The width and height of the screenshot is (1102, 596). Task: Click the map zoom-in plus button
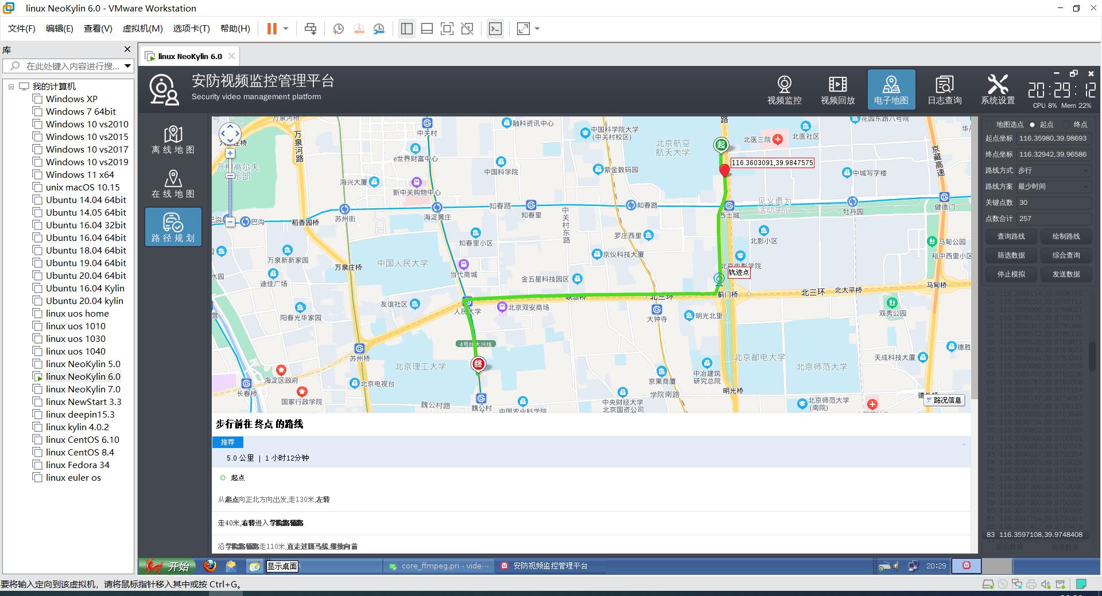tap(230, 153)
